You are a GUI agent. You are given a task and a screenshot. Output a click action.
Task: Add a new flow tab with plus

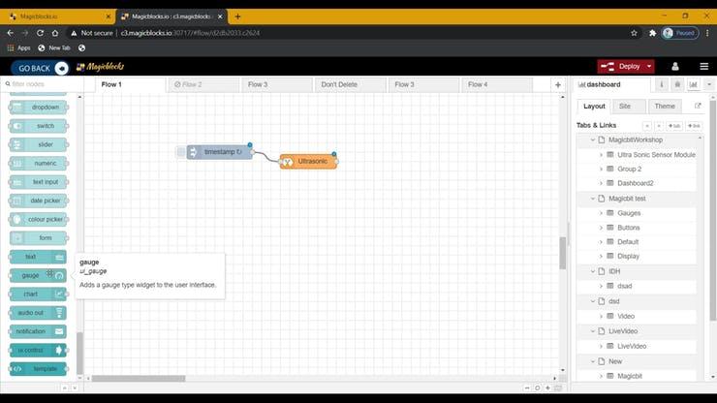[x=558, y=85]
